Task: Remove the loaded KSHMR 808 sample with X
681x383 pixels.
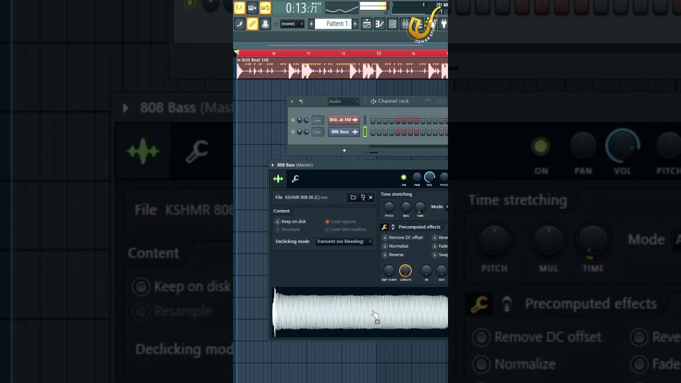Action: 371,197
